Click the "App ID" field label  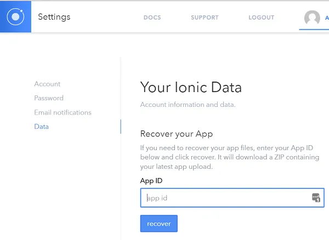click(151, 180)
